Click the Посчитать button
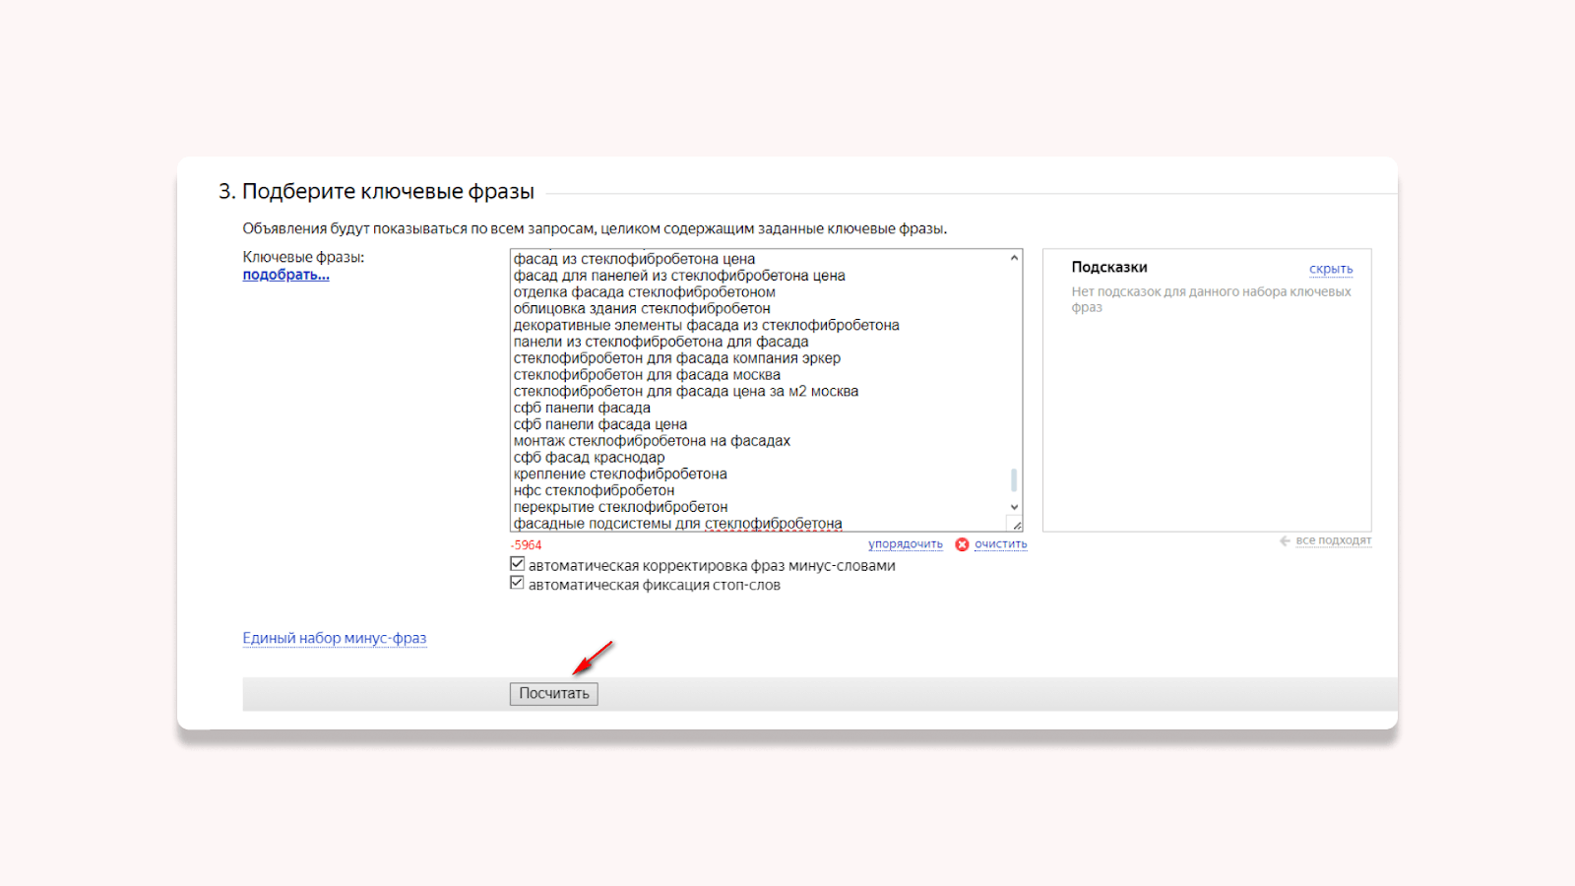1575x886 pixels. (553, 694)
